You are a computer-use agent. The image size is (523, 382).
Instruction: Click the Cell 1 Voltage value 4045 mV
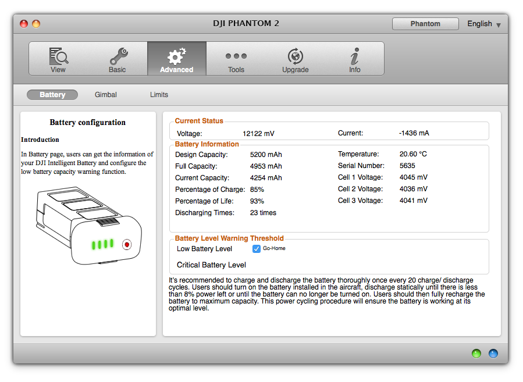click(x=414, y=177)
